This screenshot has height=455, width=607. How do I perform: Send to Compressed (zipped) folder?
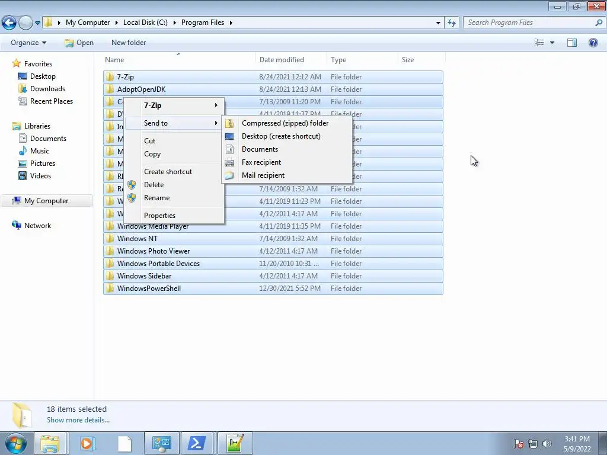pyautogui.click(x=287, y=123)
